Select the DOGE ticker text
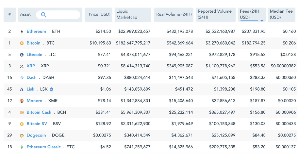 tap(58, 135)
